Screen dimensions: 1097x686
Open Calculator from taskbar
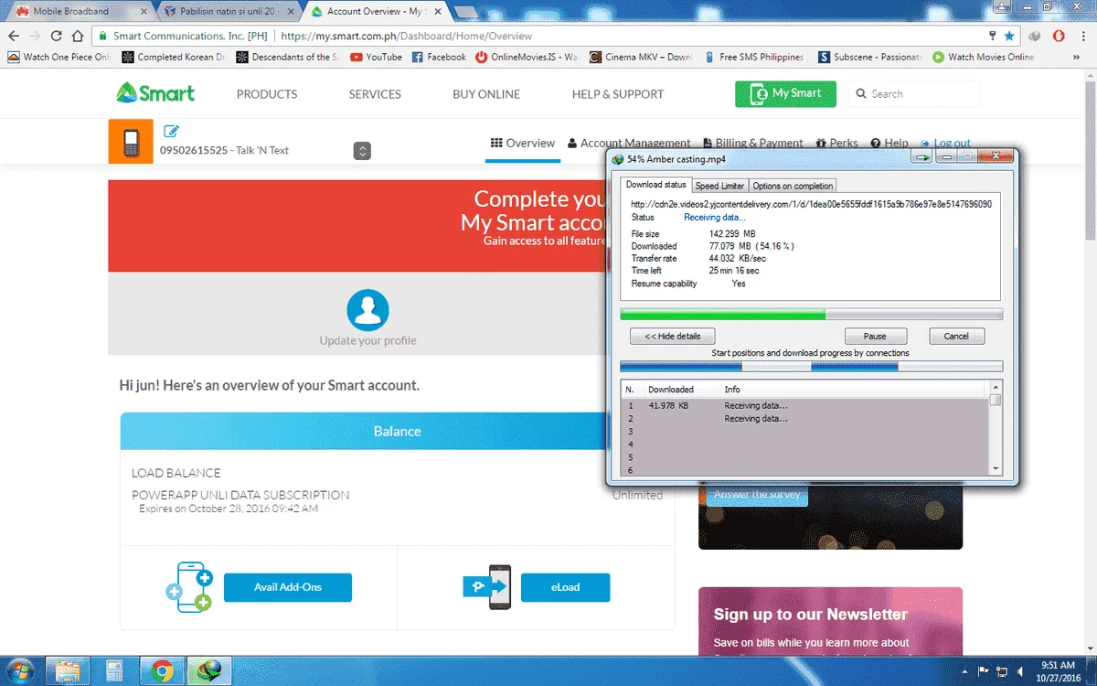115,670
